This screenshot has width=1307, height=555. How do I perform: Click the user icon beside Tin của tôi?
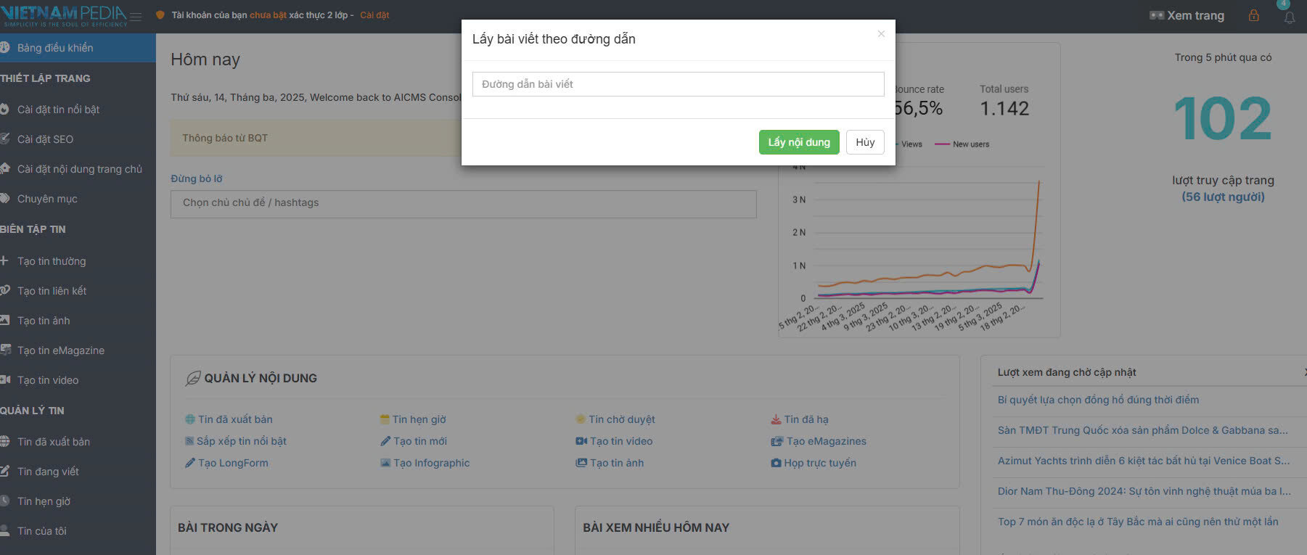coord(4,530)
